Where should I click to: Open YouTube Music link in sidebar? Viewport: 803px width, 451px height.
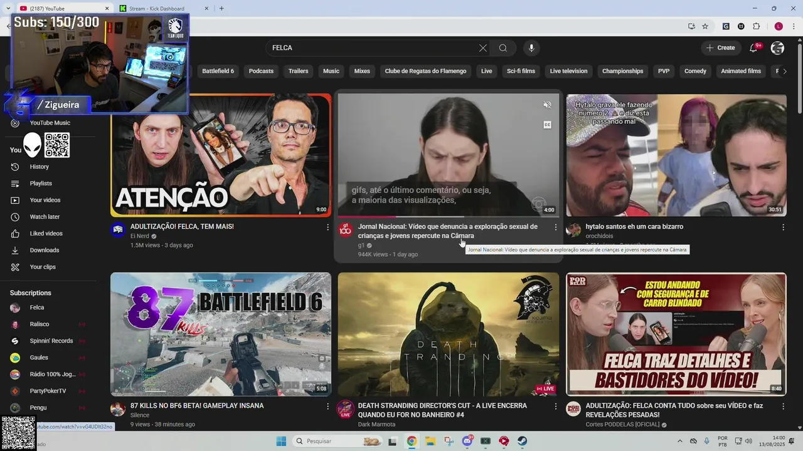click(50, 123)
